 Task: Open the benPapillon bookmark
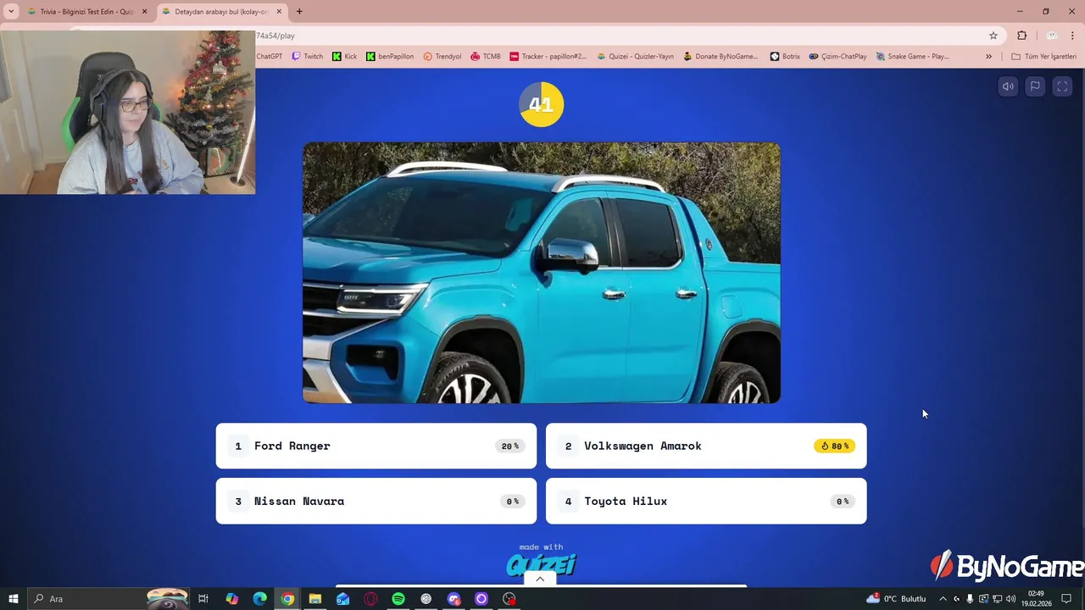tap(390, 57)
